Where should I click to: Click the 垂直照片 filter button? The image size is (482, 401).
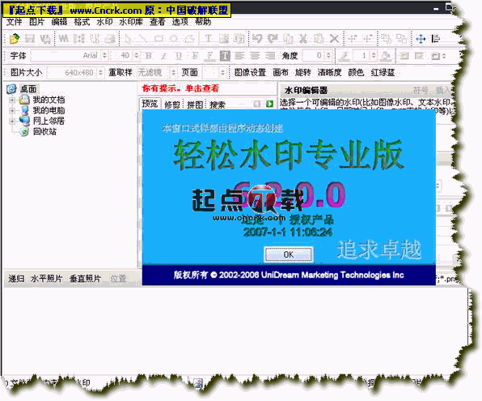85,279
